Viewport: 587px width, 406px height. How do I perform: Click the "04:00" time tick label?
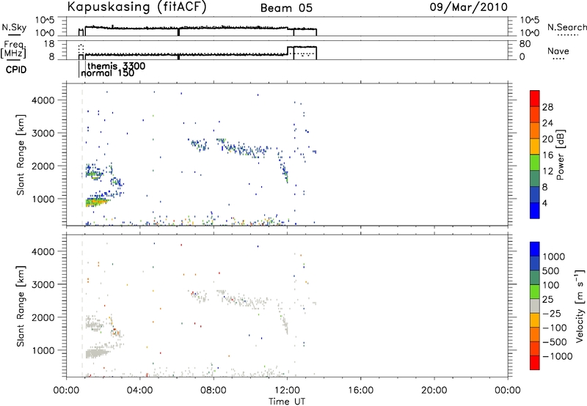click(140, 391)
